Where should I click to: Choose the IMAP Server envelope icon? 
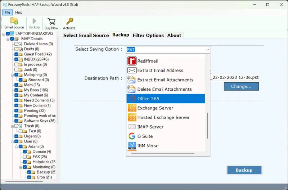132,127
